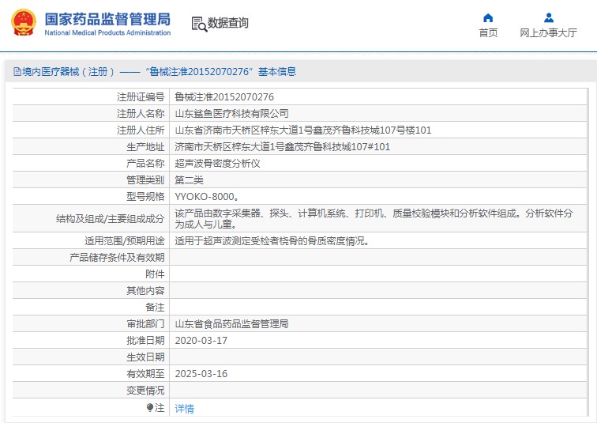Click expiry date 2025-03-16
The image size is (597, 423).
pos(201,373)
